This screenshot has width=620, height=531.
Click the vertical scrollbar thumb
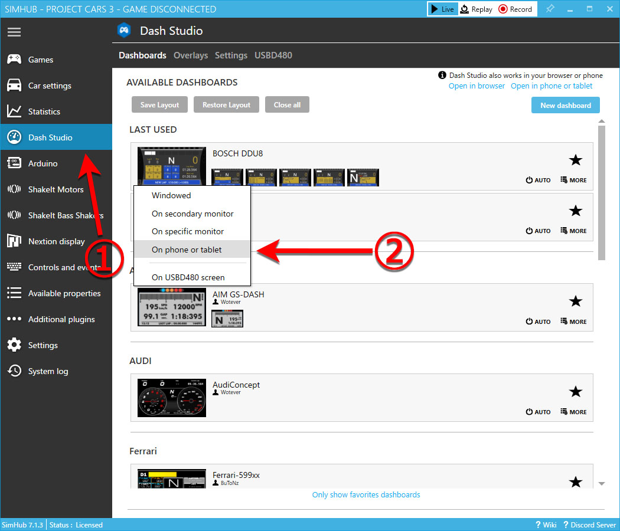pos(602,193)
